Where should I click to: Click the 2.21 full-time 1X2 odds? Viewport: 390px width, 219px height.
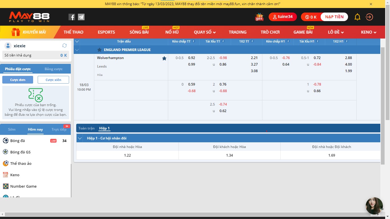pyautogui.click(x=254, y=58)
